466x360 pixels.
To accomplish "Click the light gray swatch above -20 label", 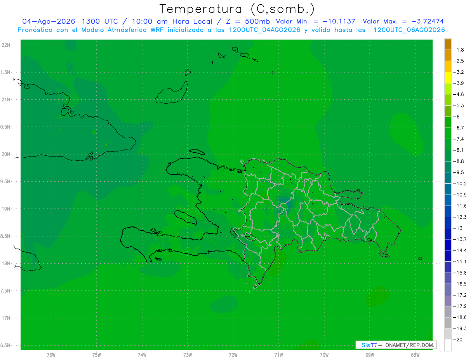I will click(448, 334).
